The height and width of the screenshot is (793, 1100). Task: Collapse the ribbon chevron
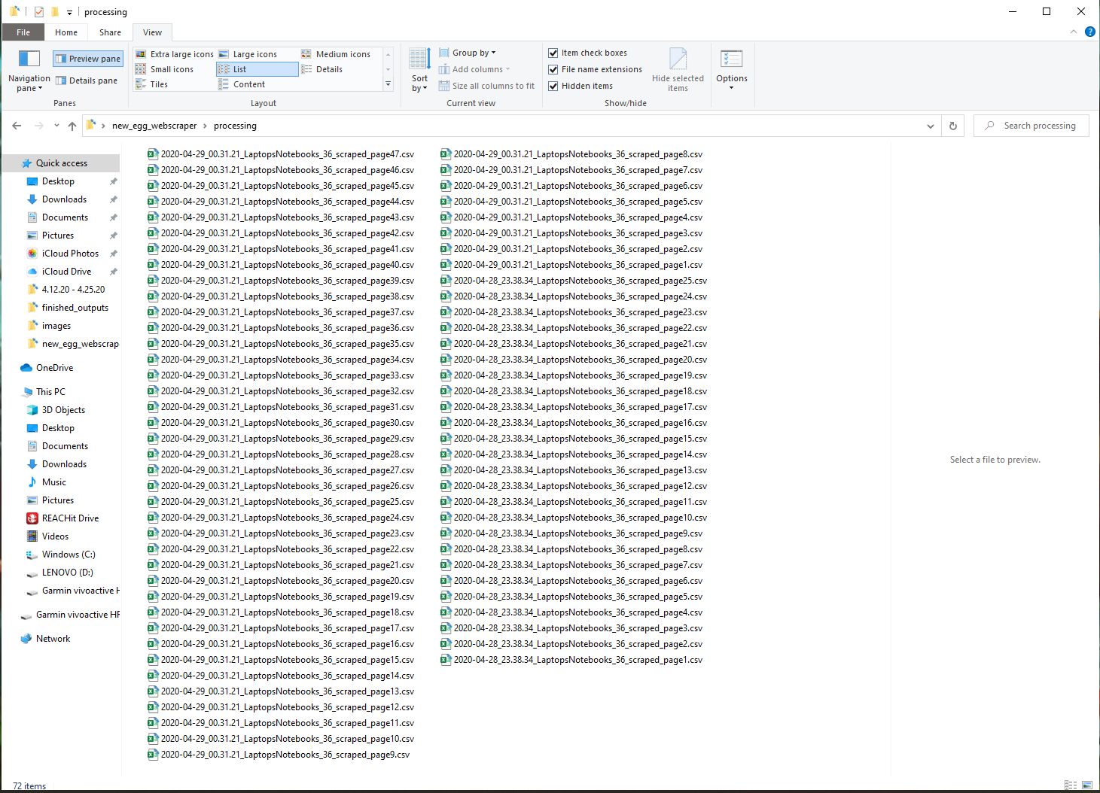coord(1074,32)
